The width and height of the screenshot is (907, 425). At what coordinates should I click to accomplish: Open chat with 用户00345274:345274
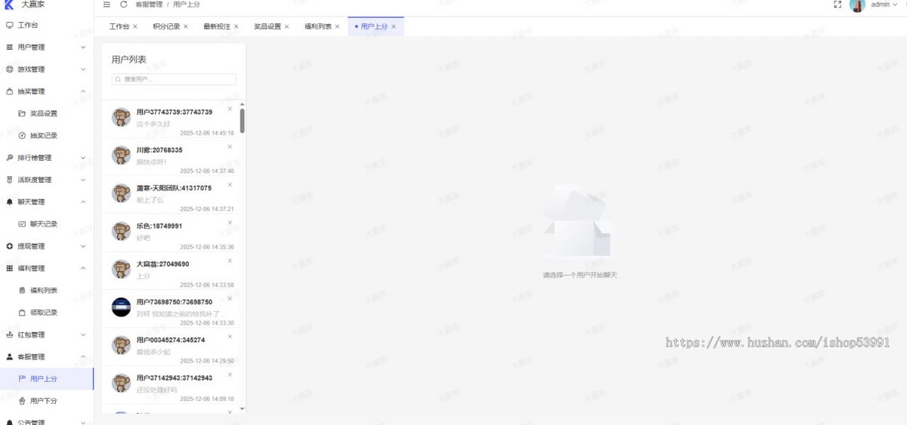170,347
